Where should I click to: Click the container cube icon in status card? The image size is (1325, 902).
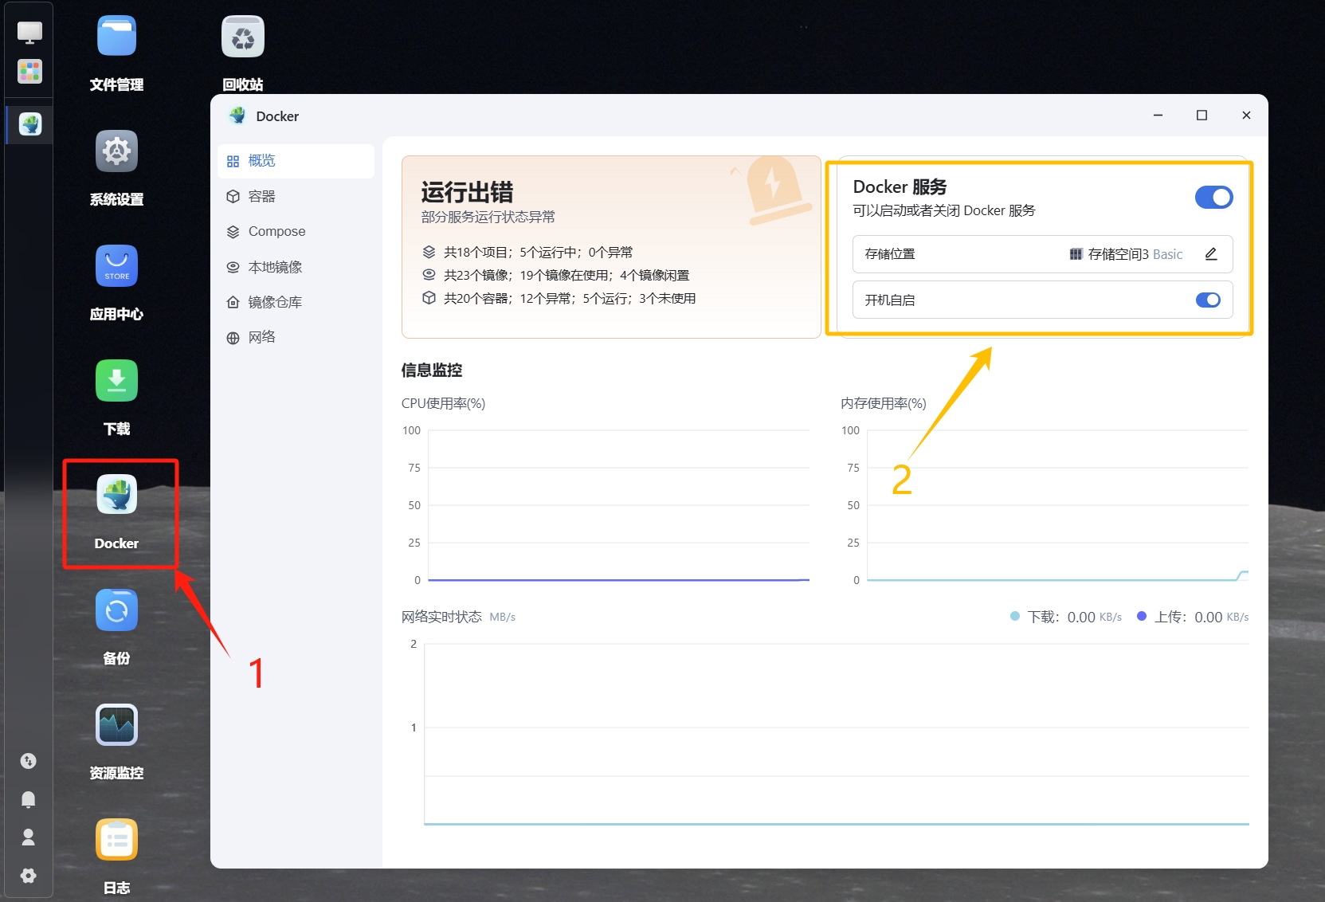(429, 298)
